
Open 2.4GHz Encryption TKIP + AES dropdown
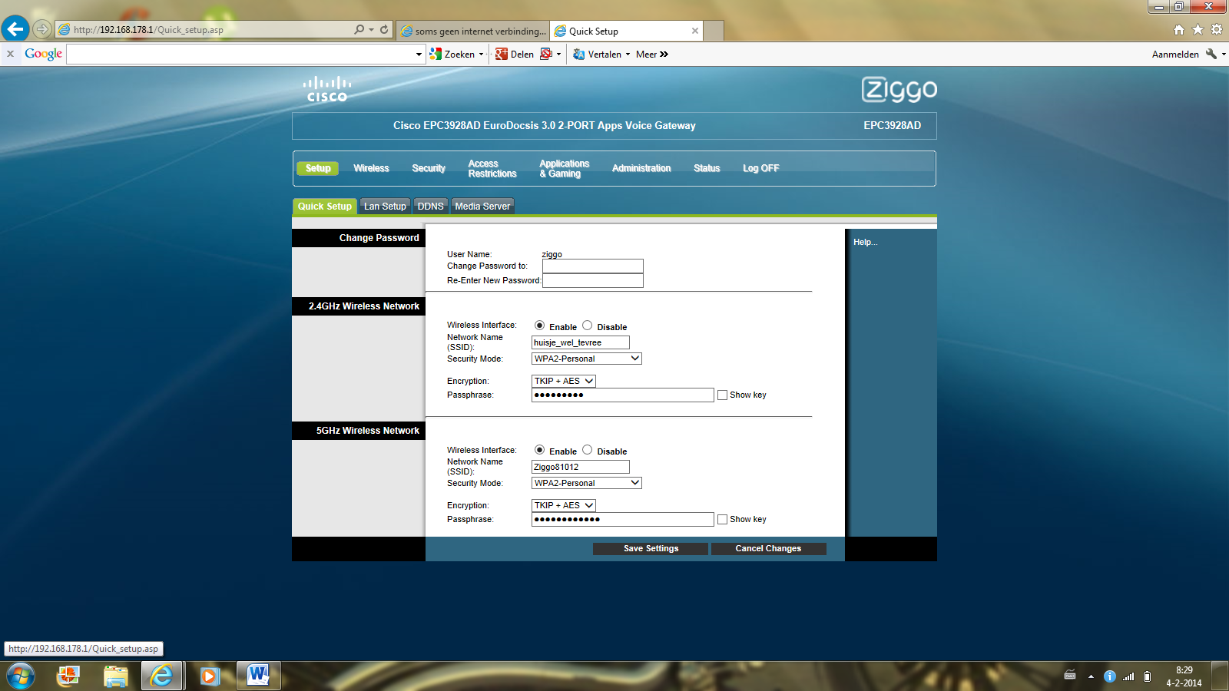coord(564,381)
